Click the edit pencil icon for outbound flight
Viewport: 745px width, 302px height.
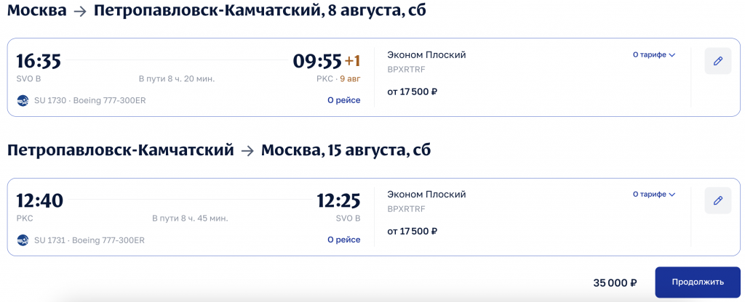click(x=717, y=61)
